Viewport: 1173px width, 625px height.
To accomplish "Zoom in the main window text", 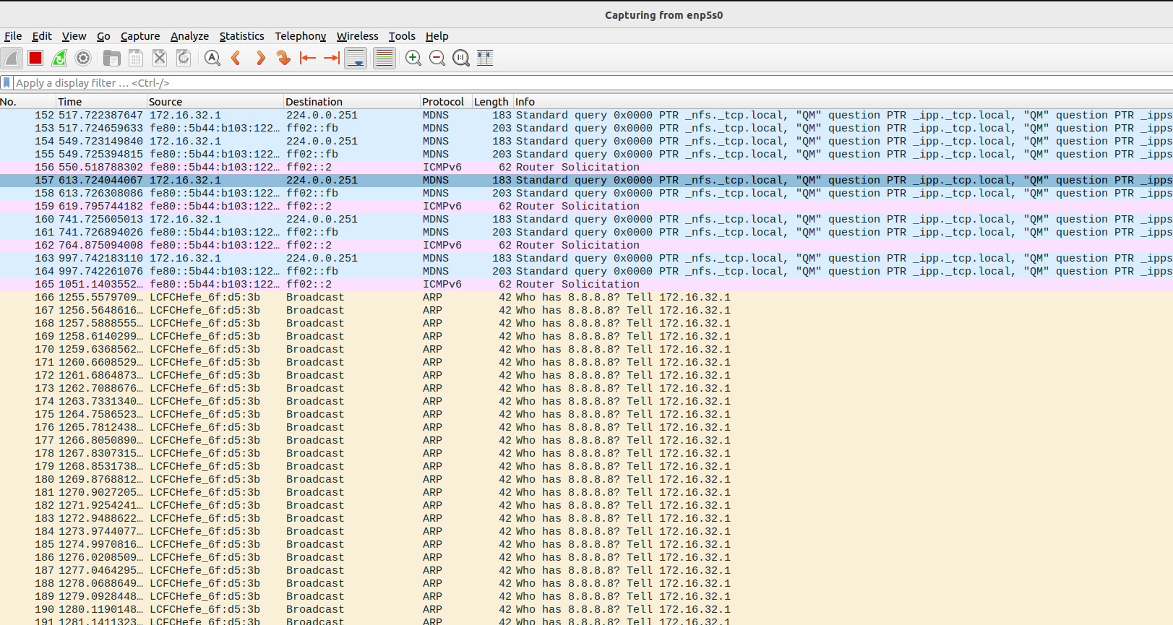I will [413, 58].
